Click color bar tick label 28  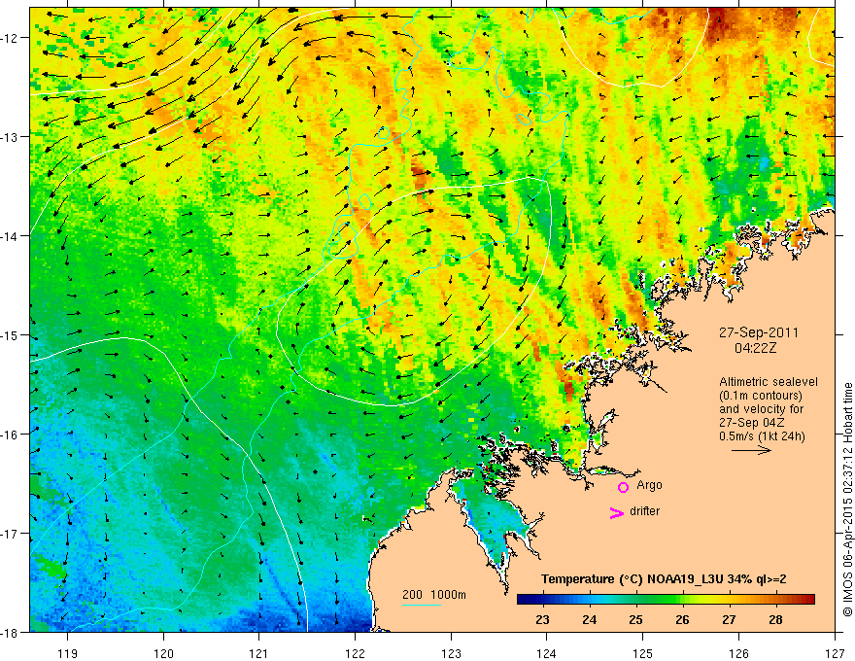tap(775, 620)
